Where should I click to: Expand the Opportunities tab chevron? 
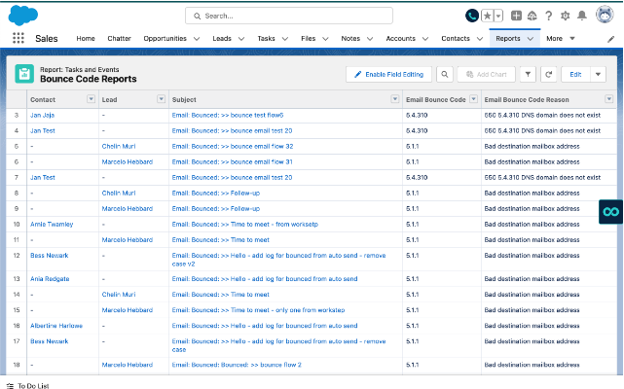197,39
